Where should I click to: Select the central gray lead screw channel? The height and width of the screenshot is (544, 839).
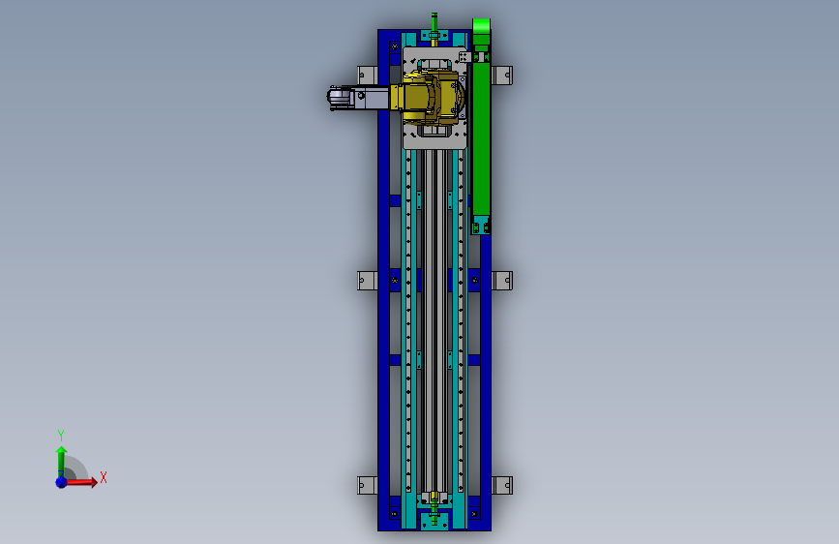click(434, 320)
